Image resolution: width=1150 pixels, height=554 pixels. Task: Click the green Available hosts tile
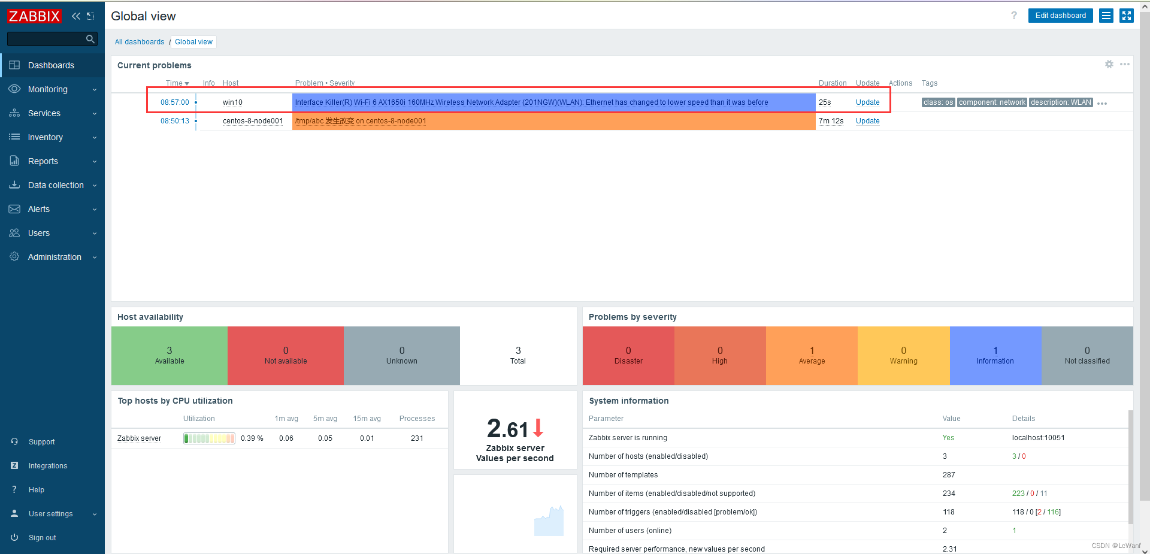tap(170, 356)
